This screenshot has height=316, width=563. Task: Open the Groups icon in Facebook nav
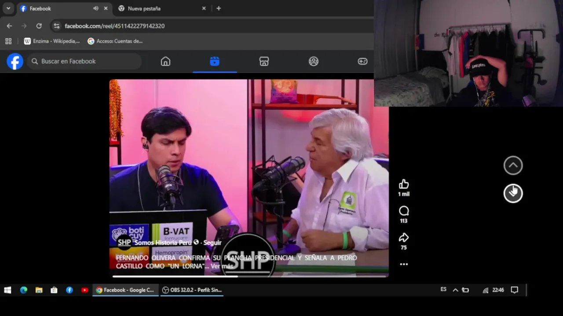pos(314,61)
